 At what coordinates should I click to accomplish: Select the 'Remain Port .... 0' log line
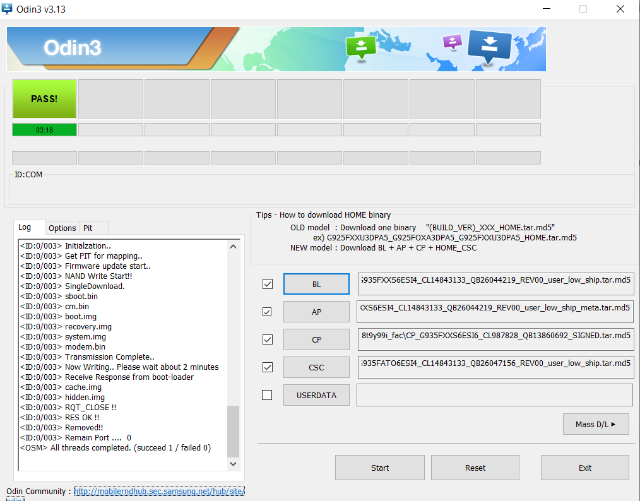[76, 438]
